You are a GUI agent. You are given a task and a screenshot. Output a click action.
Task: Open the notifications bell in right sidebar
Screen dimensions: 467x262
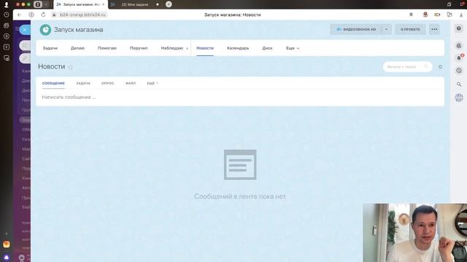[459, 57]
